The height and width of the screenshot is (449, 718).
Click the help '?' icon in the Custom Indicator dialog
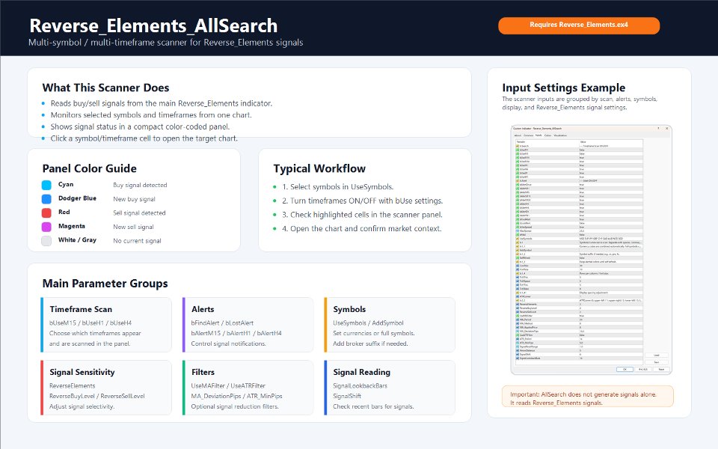(658, 128)
